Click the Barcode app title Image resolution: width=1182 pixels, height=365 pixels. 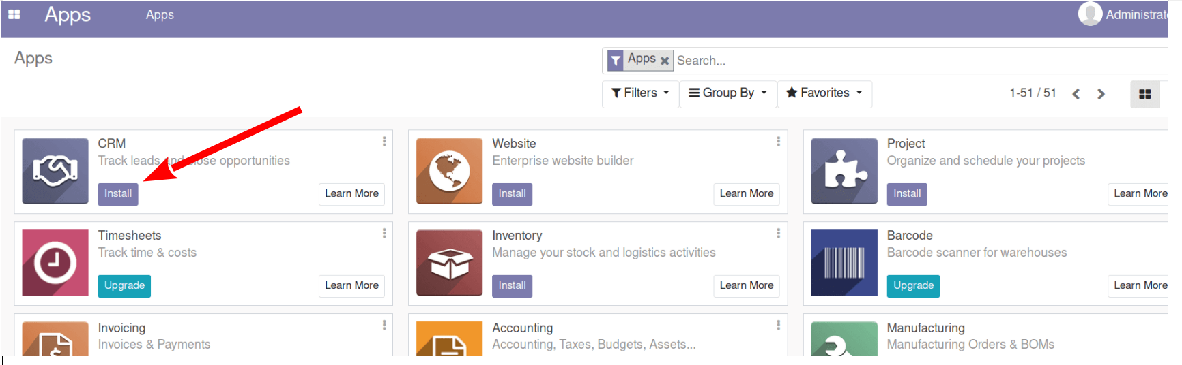(x=910, y=236)
